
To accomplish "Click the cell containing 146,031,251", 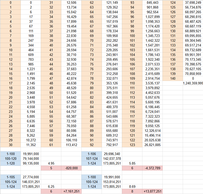I will point(31,182).
